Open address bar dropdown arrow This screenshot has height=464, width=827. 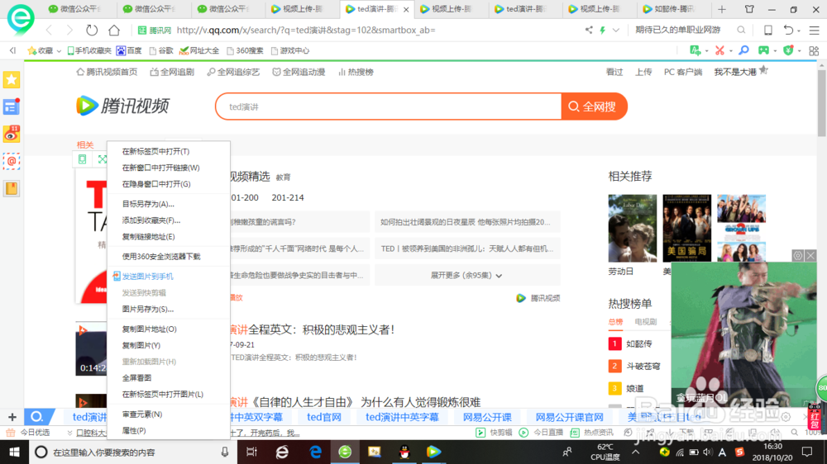(615, 30)
